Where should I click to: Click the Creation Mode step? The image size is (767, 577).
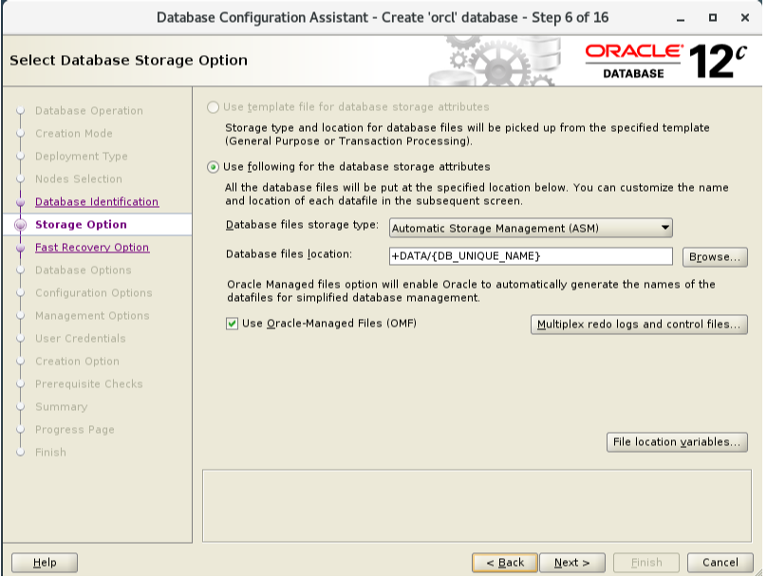point(74,134)
